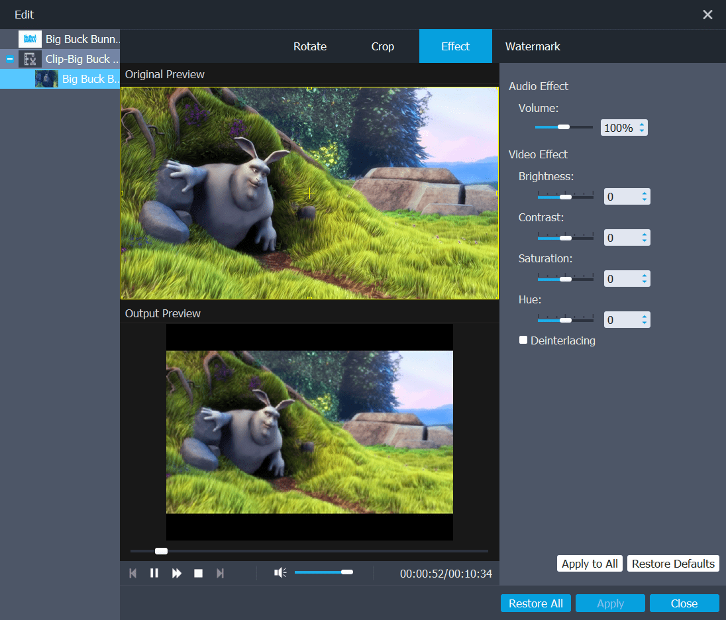The height and width of the screenshot is (620, 726).
Task: Jump to previous frame with skip-back icon
Action: click(x=133, y=573)
